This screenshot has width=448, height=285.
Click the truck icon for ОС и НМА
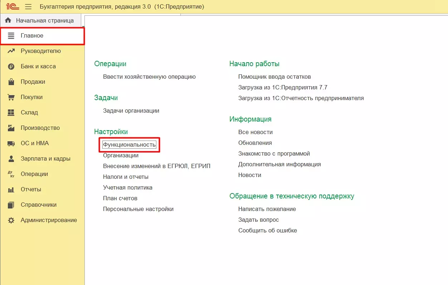coord(11,143)
